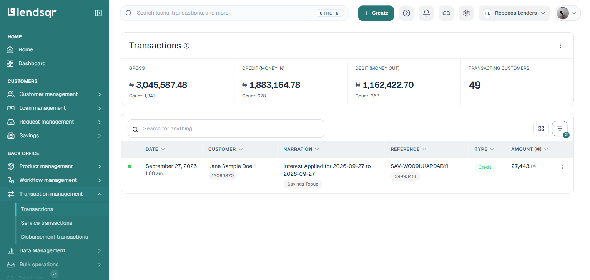Expand Customer management submenu
This screenshot has height=280, width=590.
[x=100, y=94]
